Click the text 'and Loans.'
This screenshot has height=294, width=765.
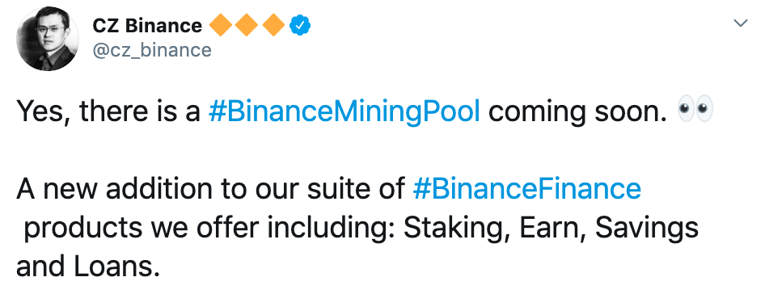[x=88, y=267]
